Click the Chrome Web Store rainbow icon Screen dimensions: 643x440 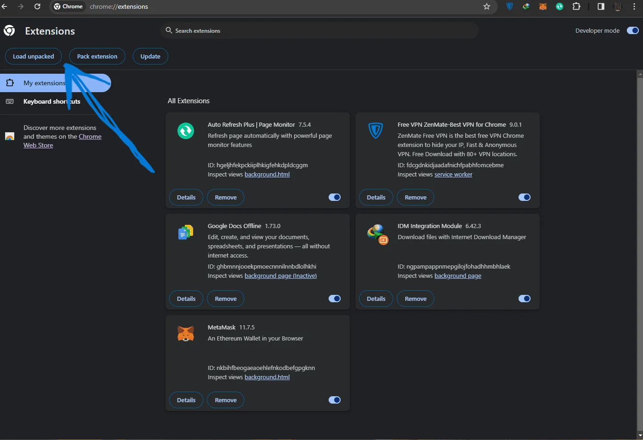click(x=10, y=136)
